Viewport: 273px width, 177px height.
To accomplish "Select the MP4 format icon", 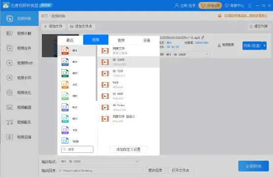I will click(65, 51).
